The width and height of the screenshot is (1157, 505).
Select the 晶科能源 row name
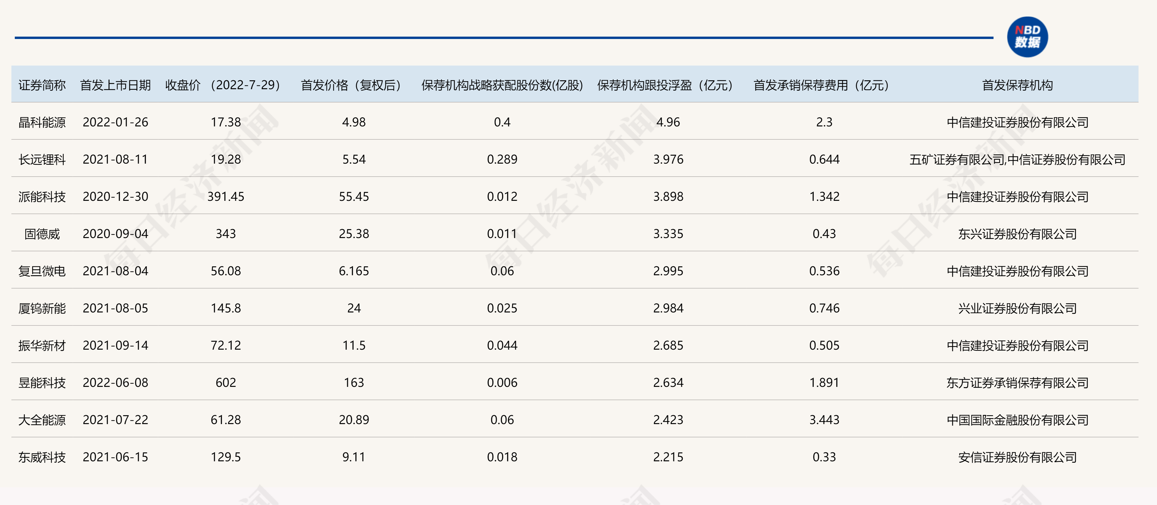click(42, 123)
